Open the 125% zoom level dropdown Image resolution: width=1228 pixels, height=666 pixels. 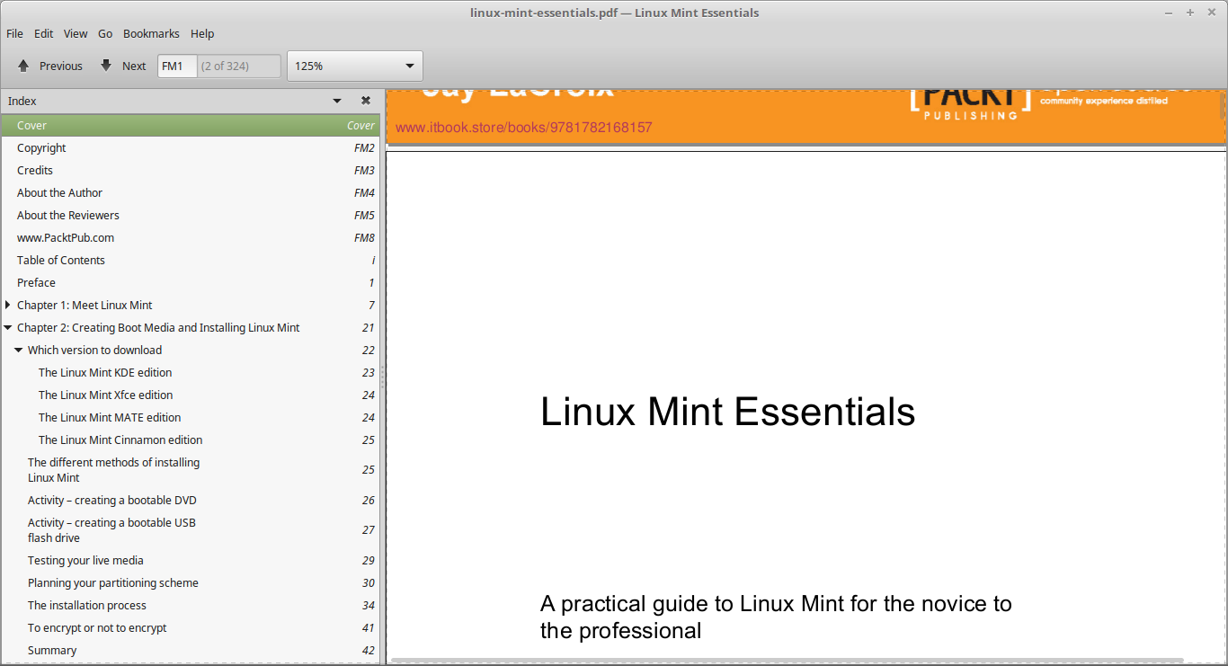(355, 66)
